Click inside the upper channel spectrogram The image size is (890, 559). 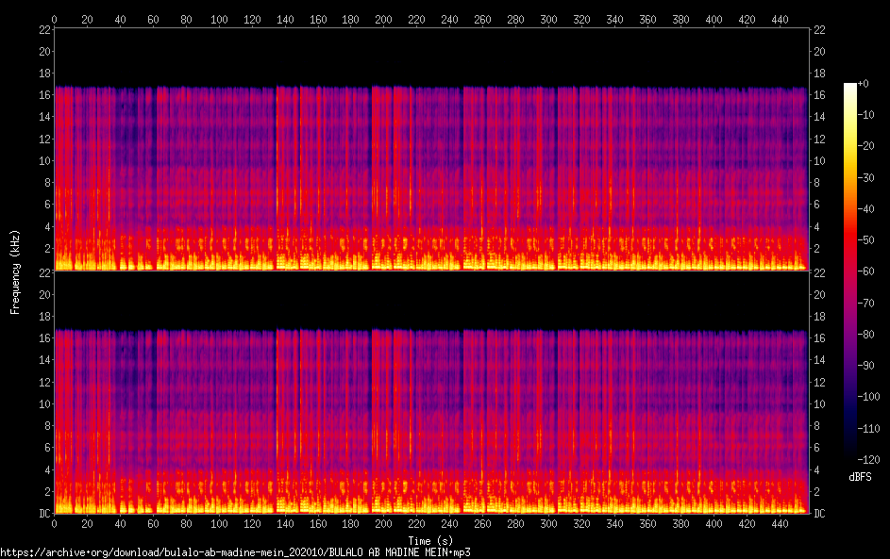pyautogui.click(x=430, y=150)
